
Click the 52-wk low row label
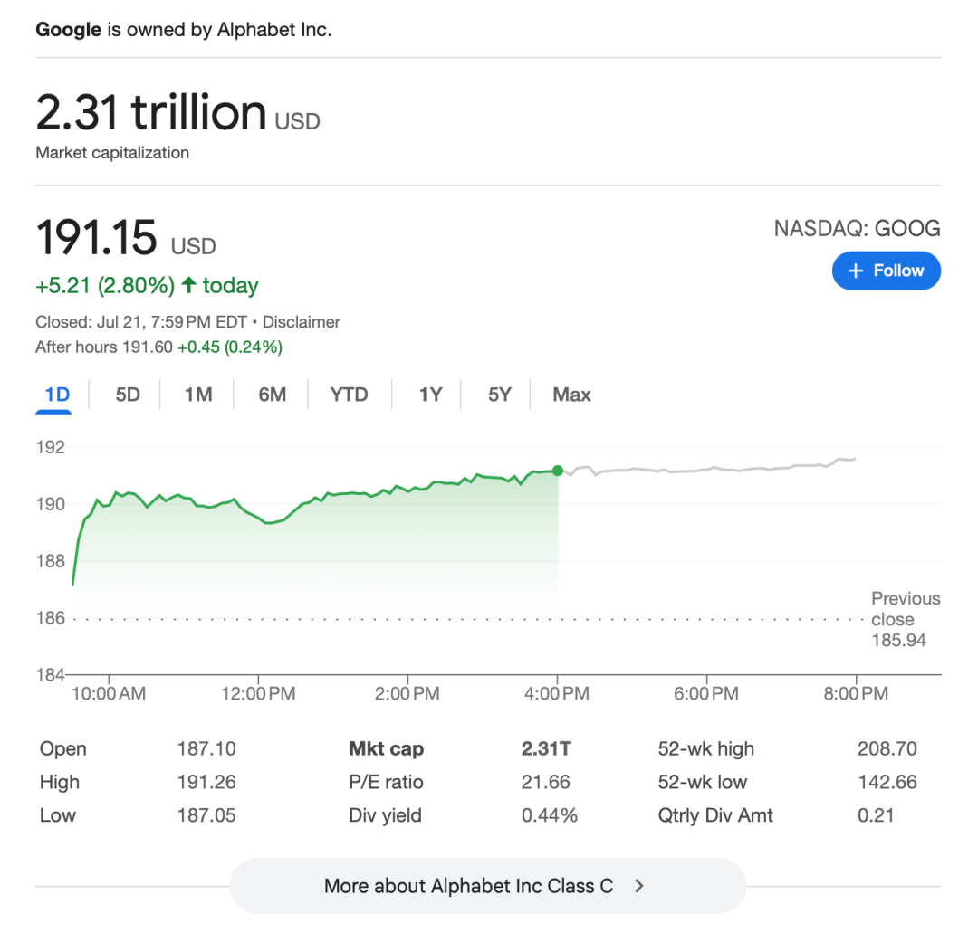(x=703, y=782)
